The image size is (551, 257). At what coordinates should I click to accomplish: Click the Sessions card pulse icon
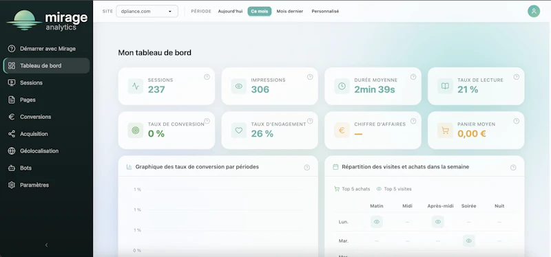(135, 86)
